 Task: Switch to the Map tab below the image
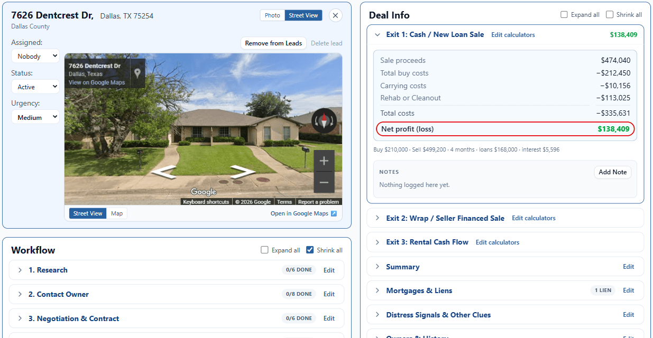point(117,213)
